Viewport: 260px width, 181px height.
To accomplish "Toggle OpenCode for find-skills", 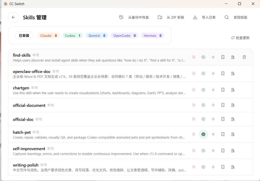I will click(223, 57).
